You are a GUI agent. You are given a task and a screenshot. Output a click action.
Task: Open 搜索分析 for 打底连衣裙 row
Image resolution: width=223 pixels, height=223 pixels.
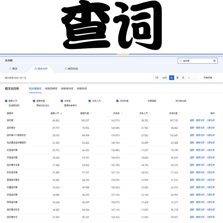(x=200, y=195)
